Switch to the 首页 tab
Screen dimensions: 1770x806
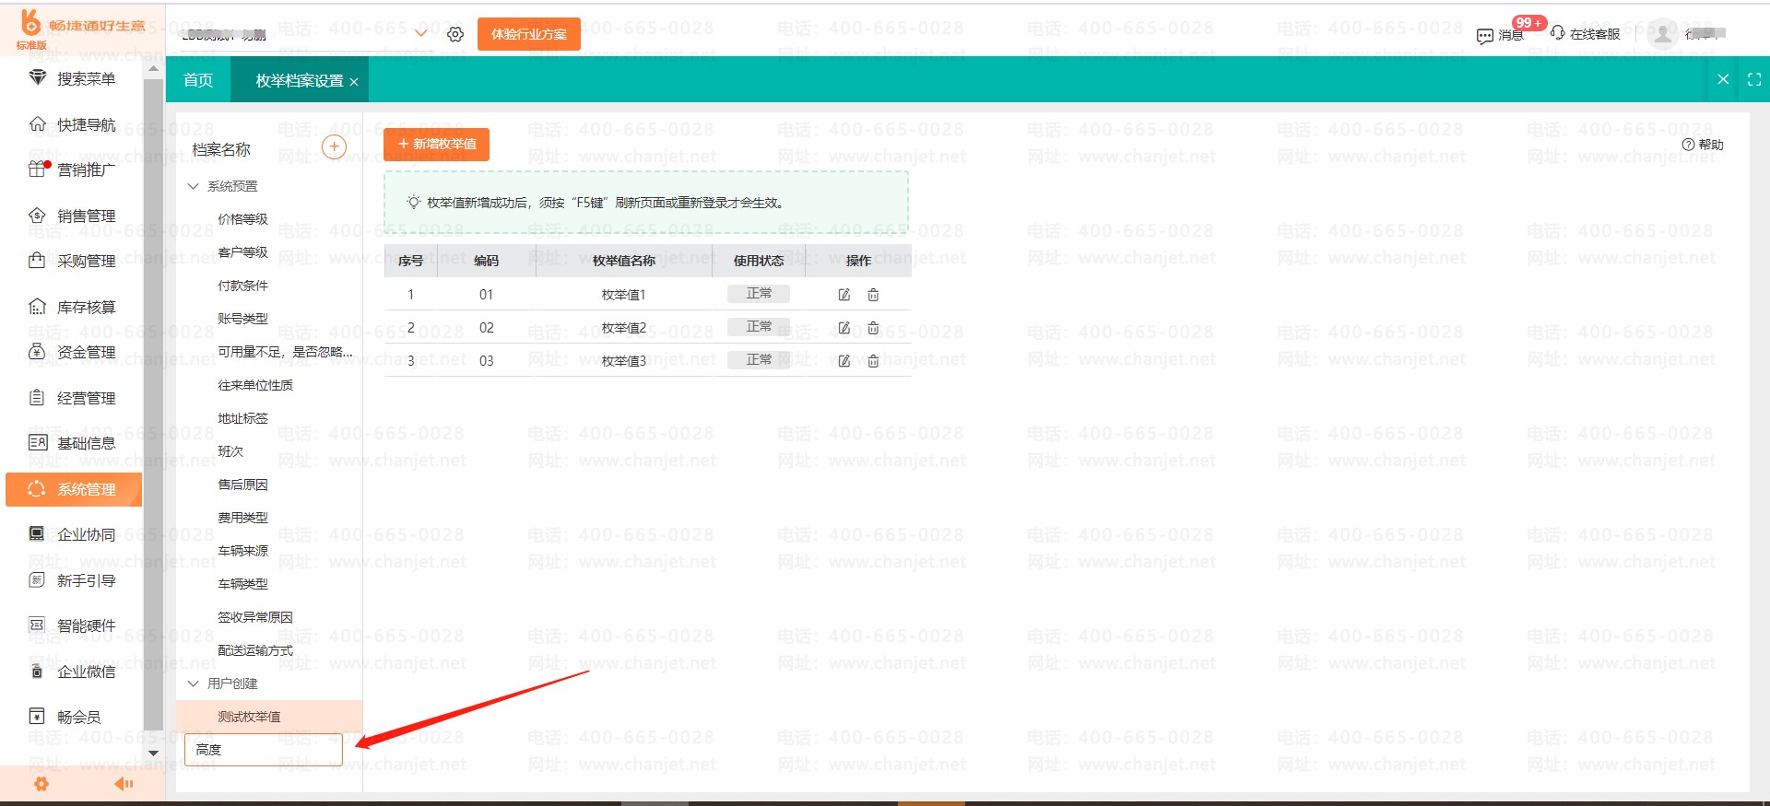pos(198,80)
